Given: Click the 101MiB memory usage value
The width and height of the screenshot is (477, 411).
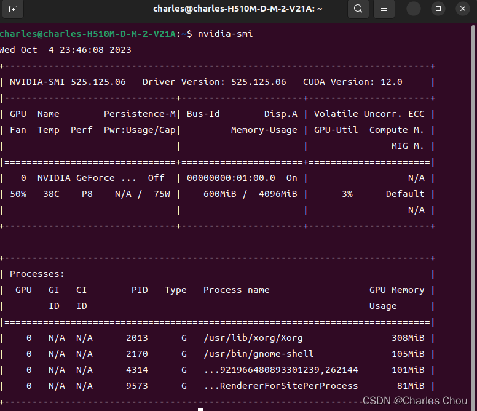Looking at the screenshot, I should [x=408, y=370].
